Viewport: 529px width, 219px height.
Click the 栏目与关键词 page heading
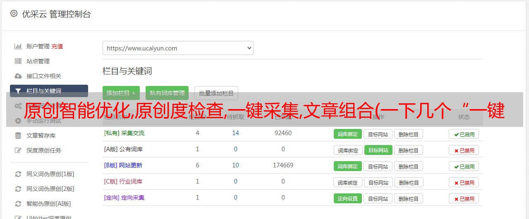(127, 71)
